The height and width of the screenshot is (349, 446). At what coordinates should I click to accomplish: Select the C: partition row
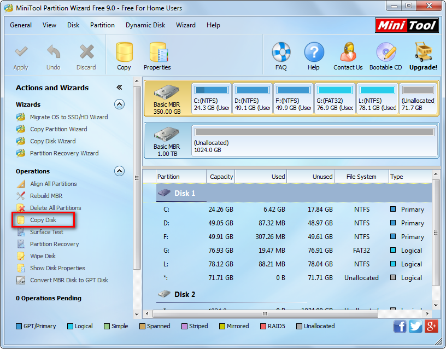tap(287, 209)
